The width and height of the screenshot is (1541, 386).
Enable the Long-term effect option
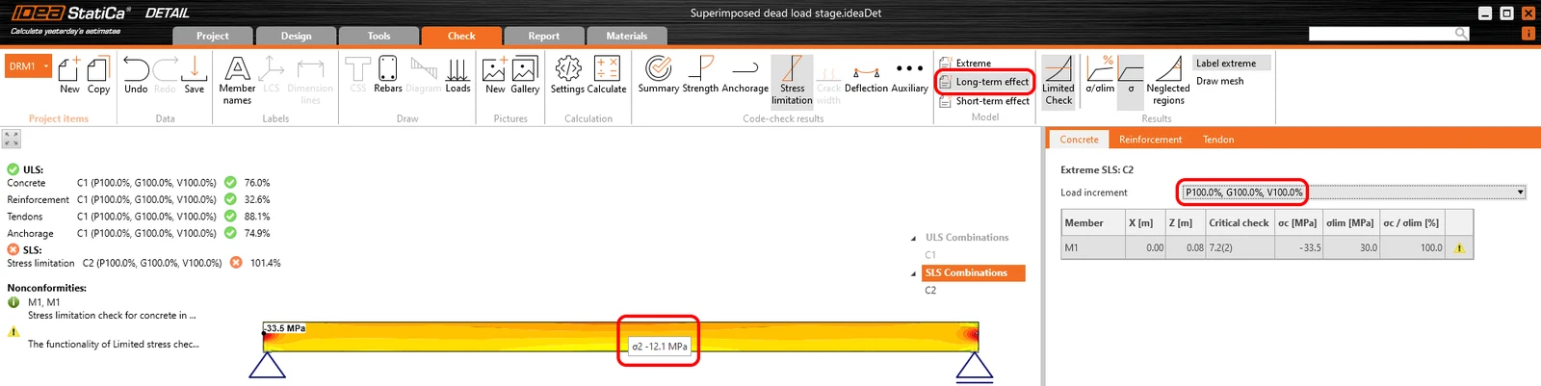985,82
